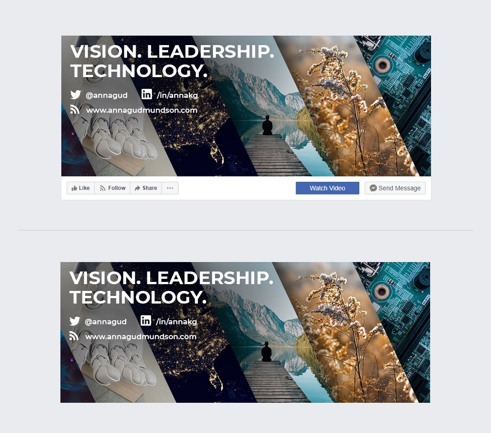The image size is (491, 433).
Task: Click the LinkedIn icon in top banner
Action: coord(147,94)
